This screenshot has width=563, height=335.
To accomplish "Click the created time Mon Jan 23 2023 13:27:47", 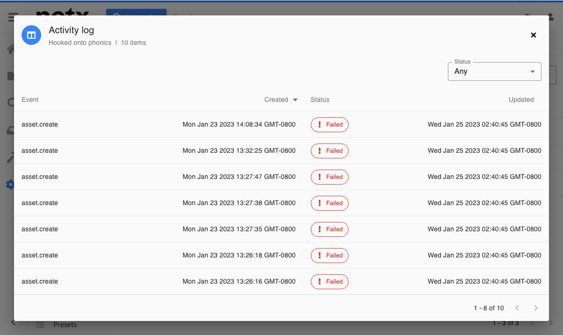I will (x=239, y=177).
